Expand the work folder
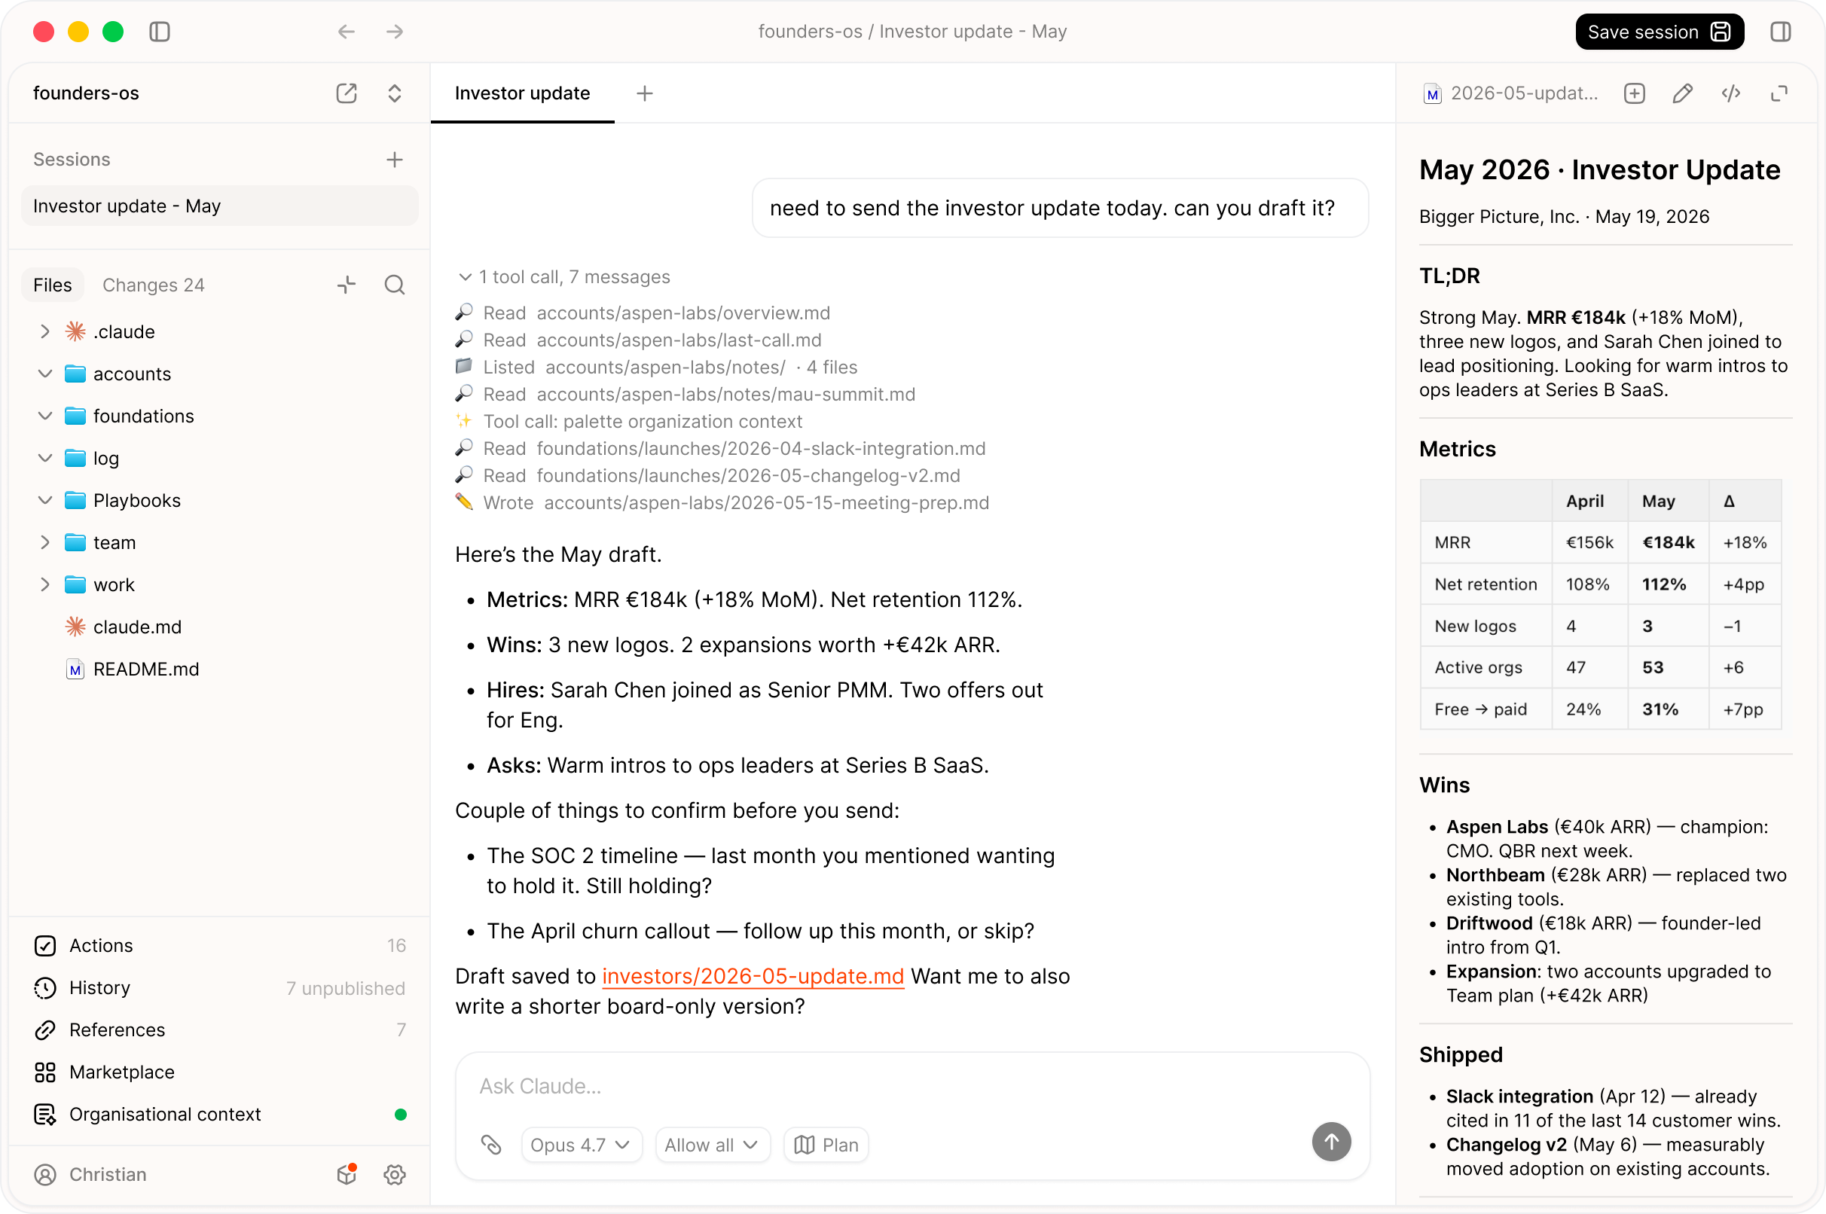Viewport: 1826px width, 1214px height. coord(44,584)
